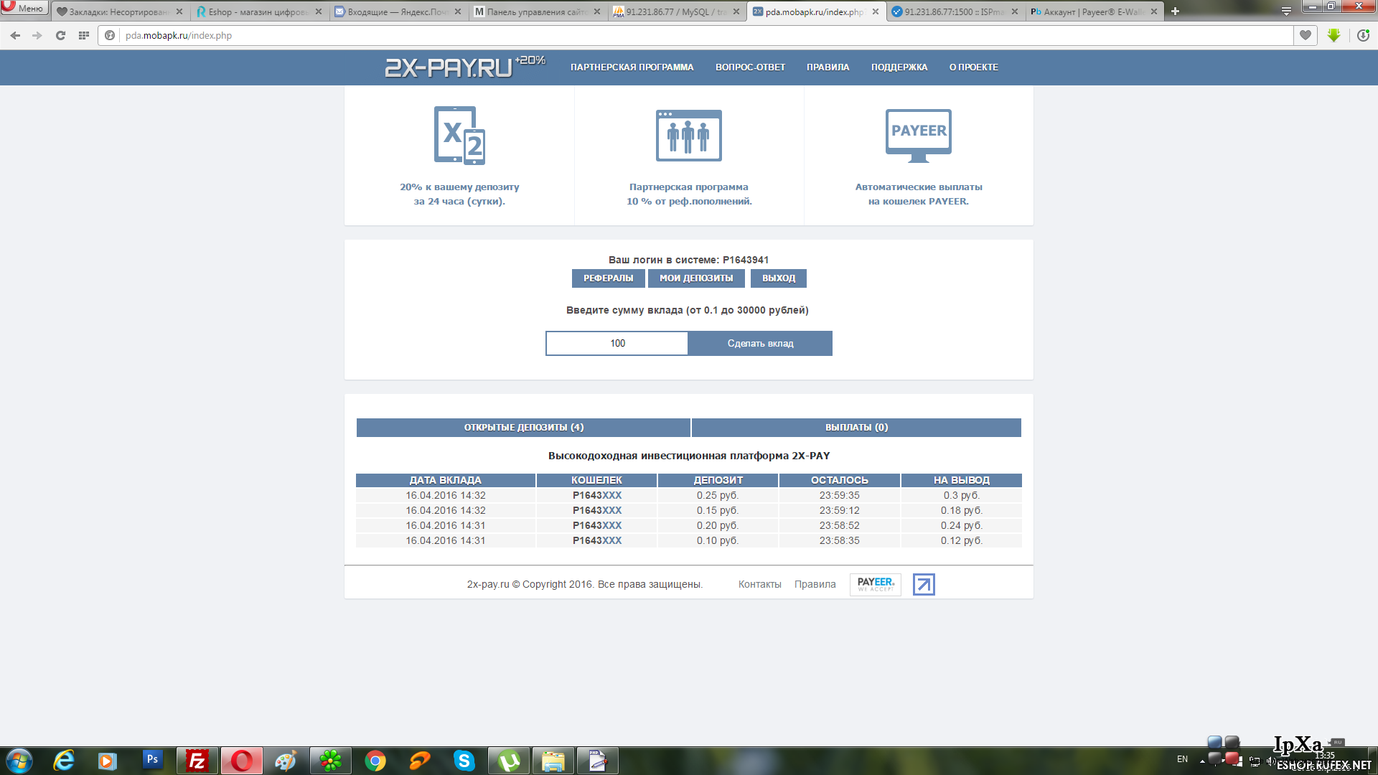Open ICQ from the taskbar

pyautogui.click(x=331, y=761)
